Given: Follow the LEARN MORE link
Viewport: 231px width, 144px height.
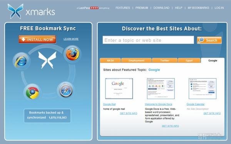Looking at the screenshot, I should pyautogui.click(x=71, y=39).
